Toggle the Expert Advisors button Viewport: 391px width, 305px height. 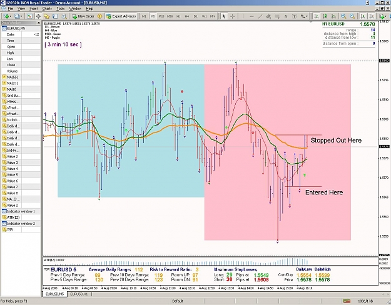121,16
